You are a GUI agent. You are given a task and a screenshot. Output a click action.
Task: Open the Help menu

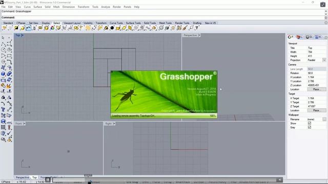137,7
